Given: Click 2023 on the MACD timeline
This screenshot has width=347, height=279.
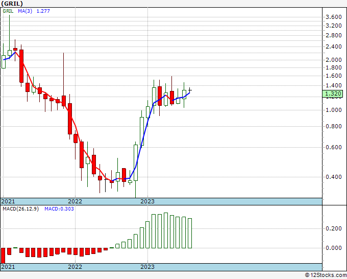Looking at the screenshot, I should point(147,267).
